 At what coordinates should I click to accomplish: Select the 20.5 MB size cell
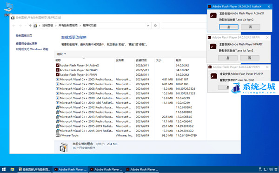pyautogui.click(x=167, y=117)
